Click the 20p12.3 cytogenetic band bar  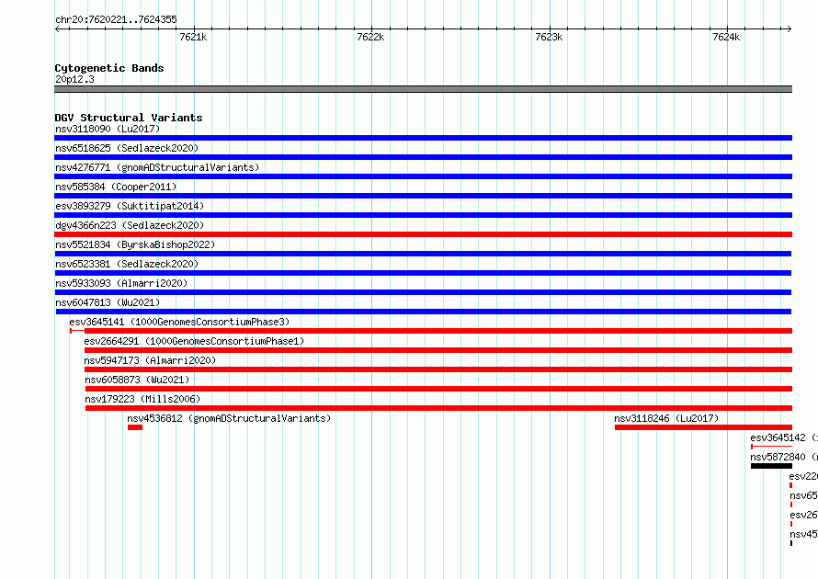pos(423,89)
